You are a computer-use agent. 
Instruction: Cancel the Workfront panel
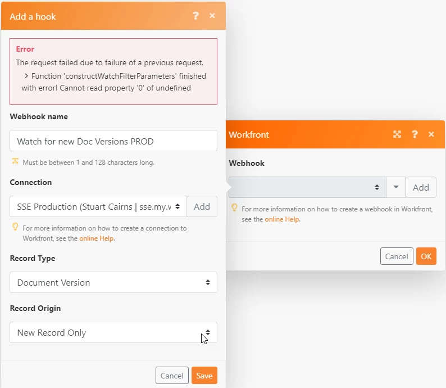pyautogui.click(x=397, y=256)
